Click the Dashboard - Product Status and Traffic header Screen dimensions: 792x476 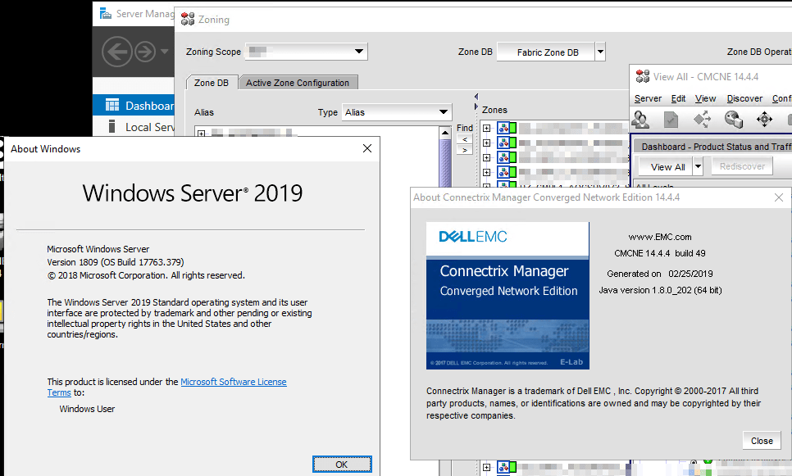(x=712, y=147)
